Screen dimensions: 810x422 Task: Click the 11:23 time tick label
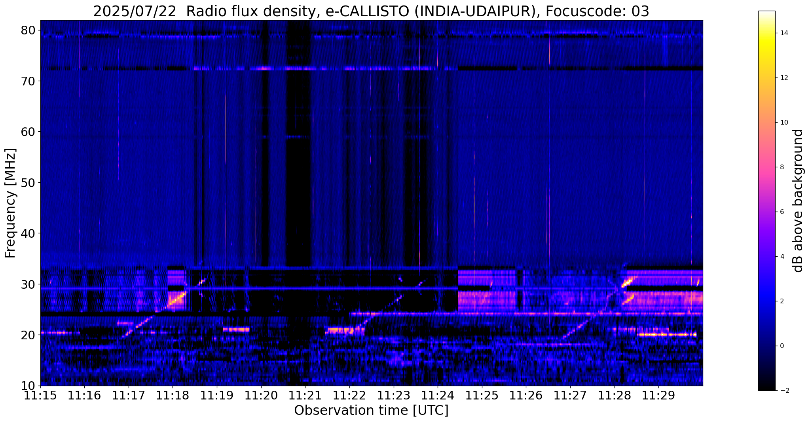[394, 396]
